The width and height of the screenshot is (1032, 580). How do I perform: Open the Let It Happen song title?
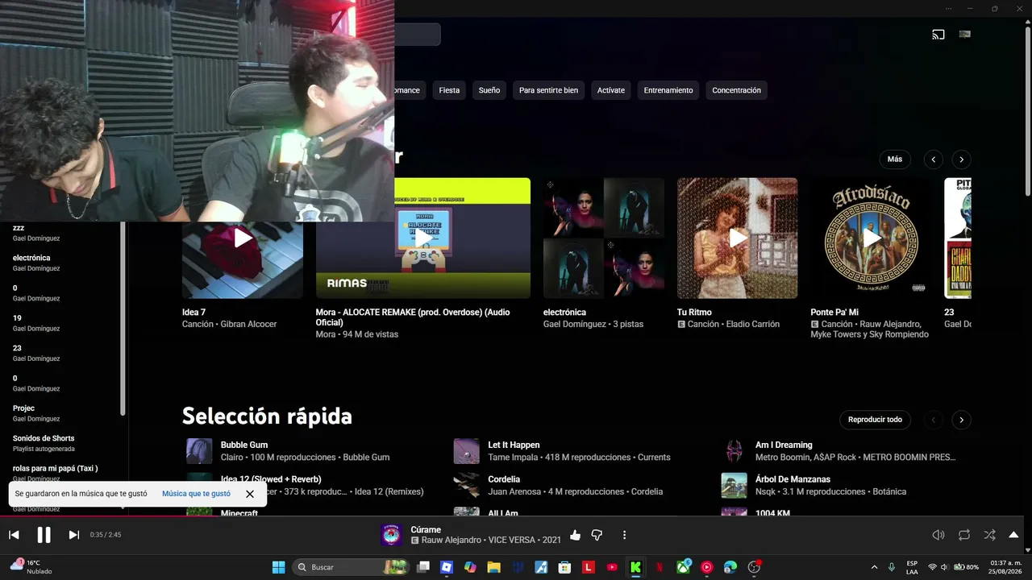[514, 445]
